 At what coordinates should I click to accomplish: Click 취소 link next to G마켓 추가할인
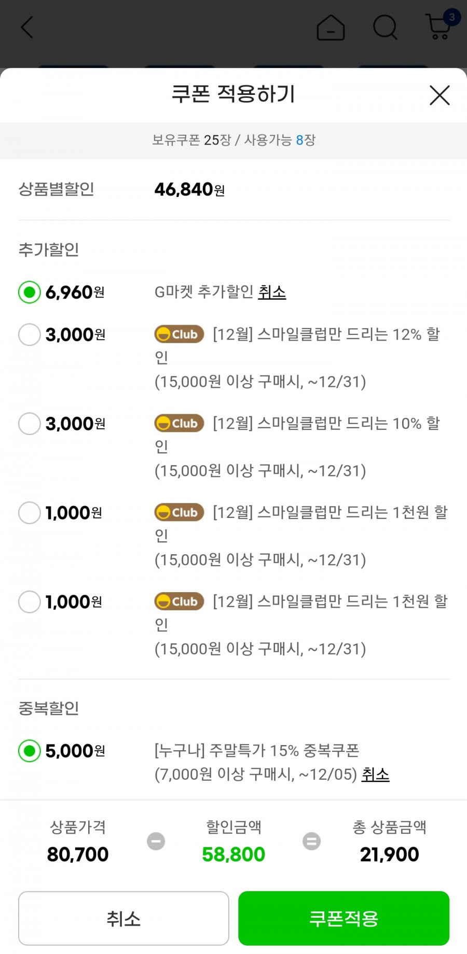coord(272,292)
